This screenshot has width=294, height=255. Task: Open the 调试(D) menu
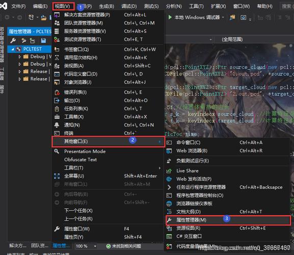129,7
